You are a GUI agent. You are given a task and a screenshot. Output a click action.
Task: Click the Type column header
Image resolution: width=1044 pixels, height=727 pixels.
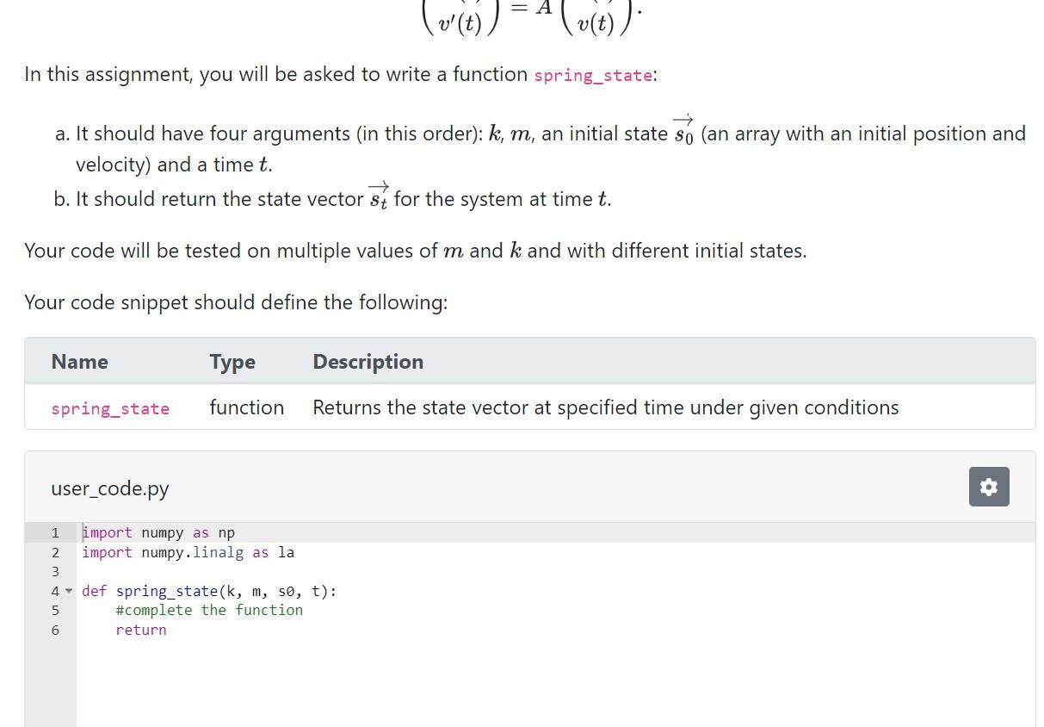coord(232,362)
